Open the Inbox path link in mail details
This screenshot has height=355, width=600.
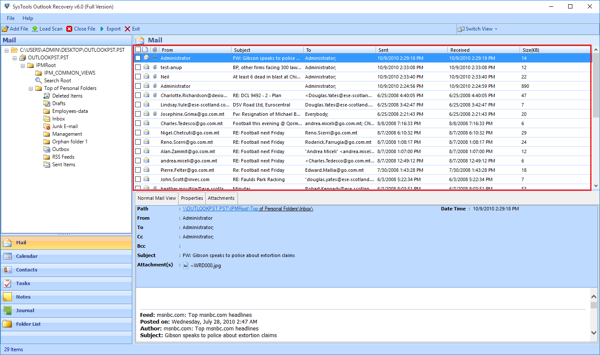pos(248,209)
